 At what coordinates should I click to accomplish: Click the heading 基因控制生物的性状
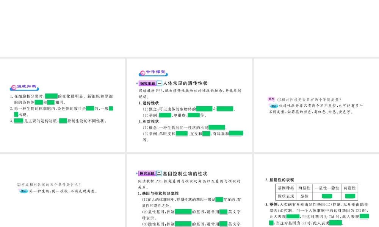pos(185,174)
